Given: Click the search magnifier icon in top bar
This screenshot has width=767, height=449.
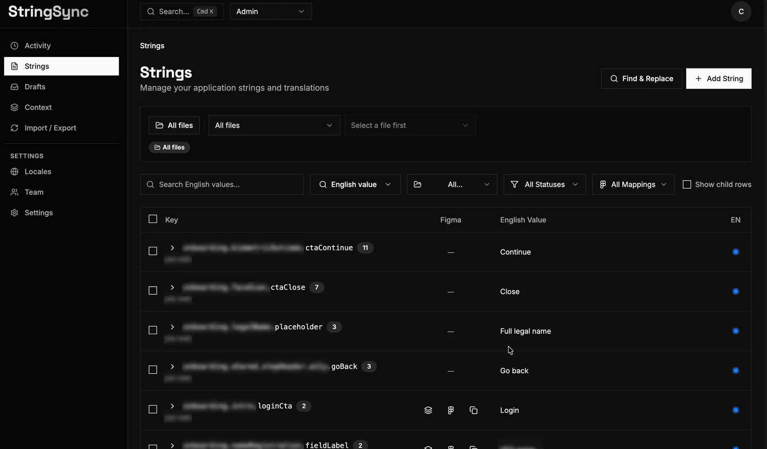Looking at the screenshot, I should coord(151,12).
